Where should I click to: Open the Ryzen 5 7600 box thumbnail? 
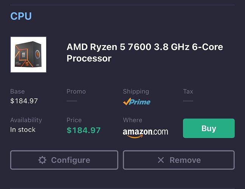(28, 54)
